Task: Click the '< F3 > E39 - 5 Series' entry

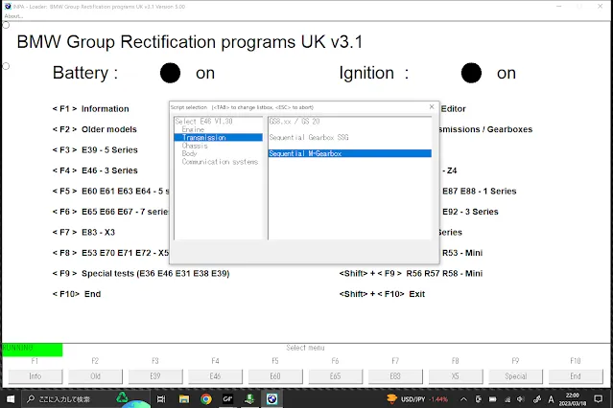Action: (95, 150)
